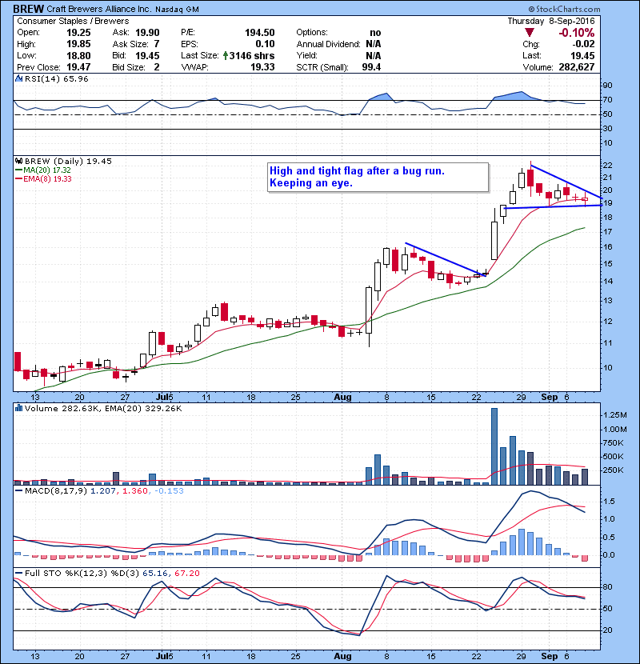
Task: Click the tallest blue volume bar
Action: click(494, 446)
